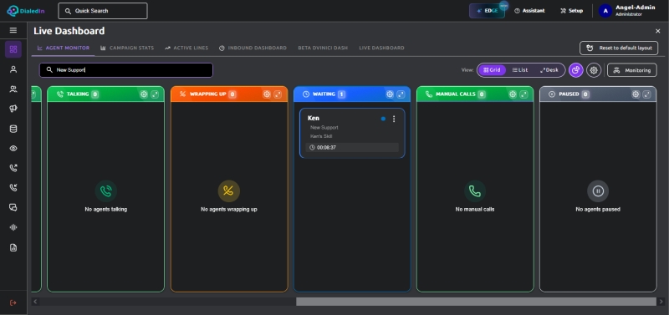
Task: Expand the Talking column to fullscreen
Action: point(155,94)
